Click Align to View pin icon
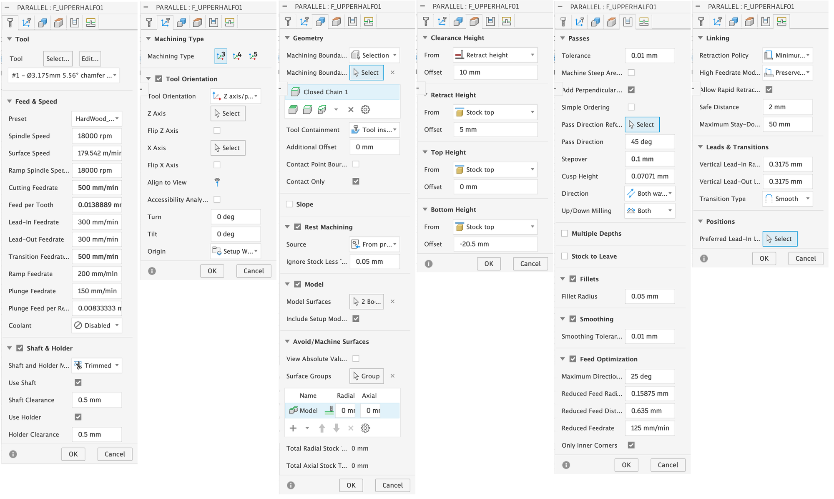The width and height of the screenshot is (834, 499). pos(217,182)
